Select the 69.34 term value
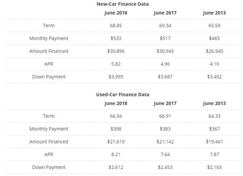 (165, 26)
